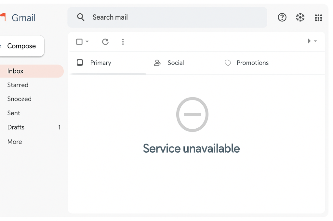Click the Refresh mail icon
Image resolution: width=333 pixels, height=221 pixels.
(x=105, y=41)
